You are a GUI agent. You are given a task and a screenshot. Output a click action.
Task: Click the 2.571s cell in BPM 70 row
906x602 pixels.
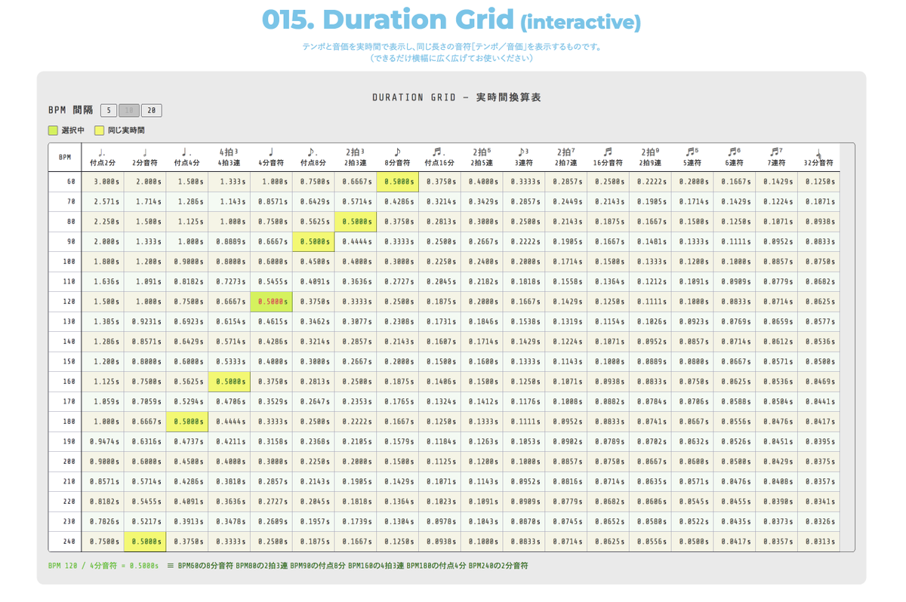pyautogui.click(x=103, y=202)
